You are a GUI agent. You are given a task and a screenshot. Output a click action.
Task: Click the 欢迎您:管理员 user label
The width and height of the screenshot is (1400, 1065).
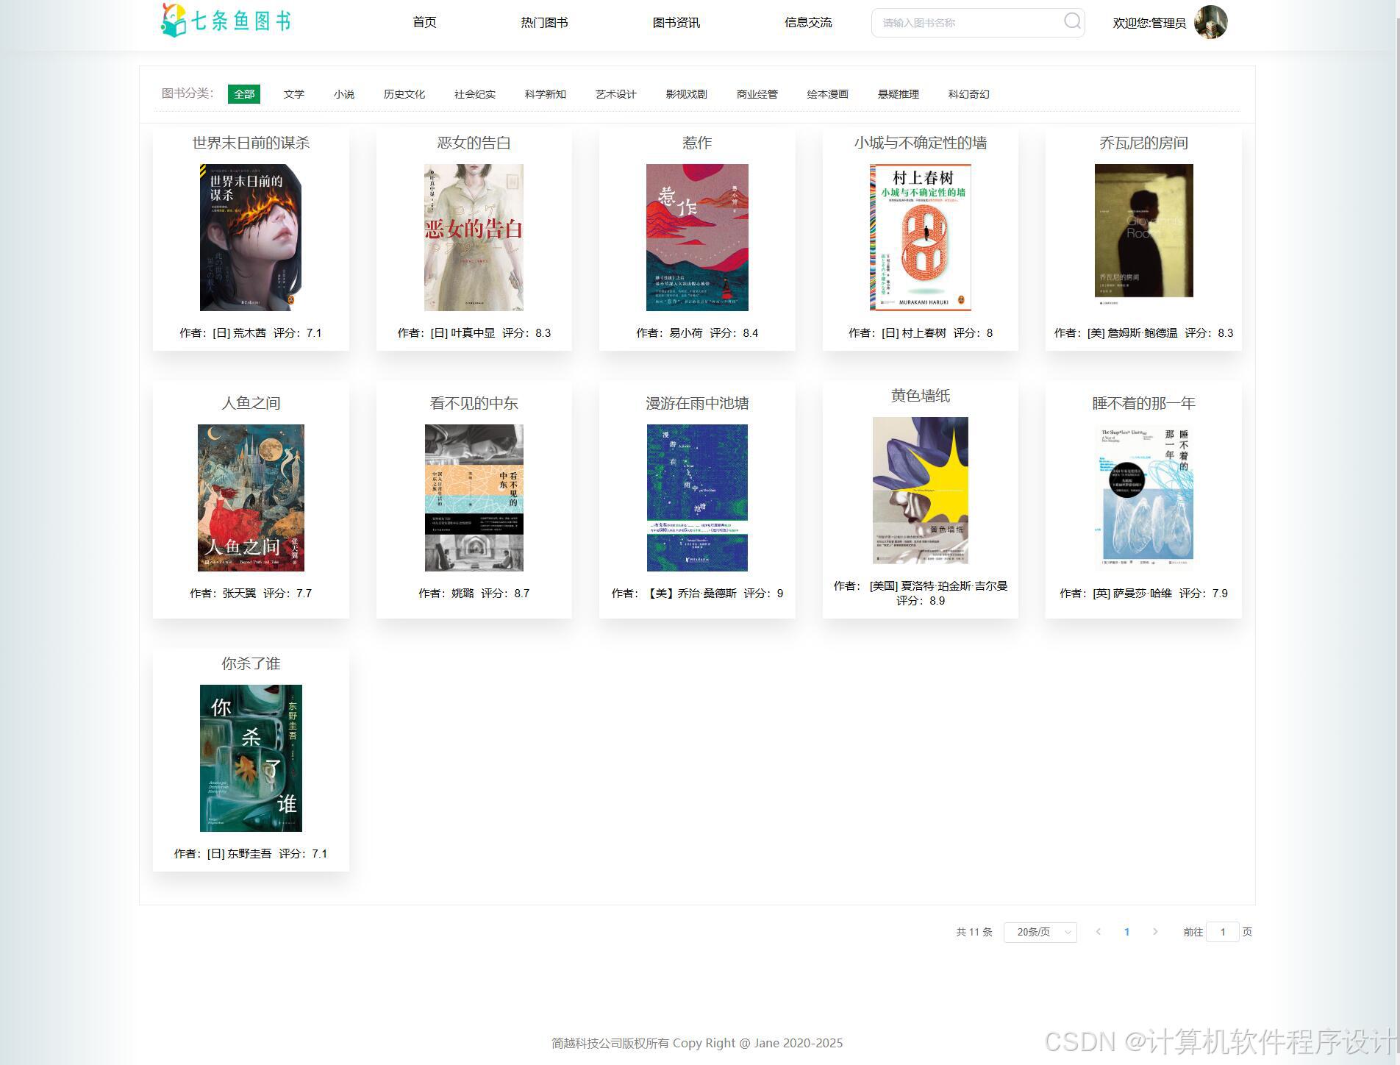click(1149, 23)
